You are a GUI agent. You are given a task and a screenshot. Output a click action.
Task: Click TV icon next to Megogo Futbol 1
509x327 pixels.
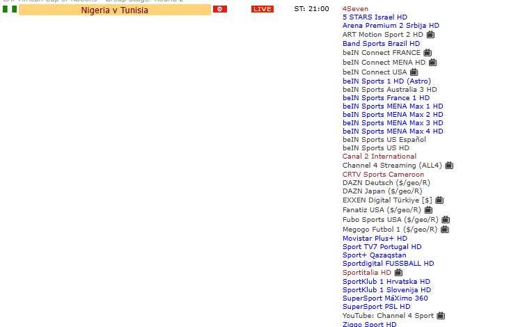click(444, 229)
